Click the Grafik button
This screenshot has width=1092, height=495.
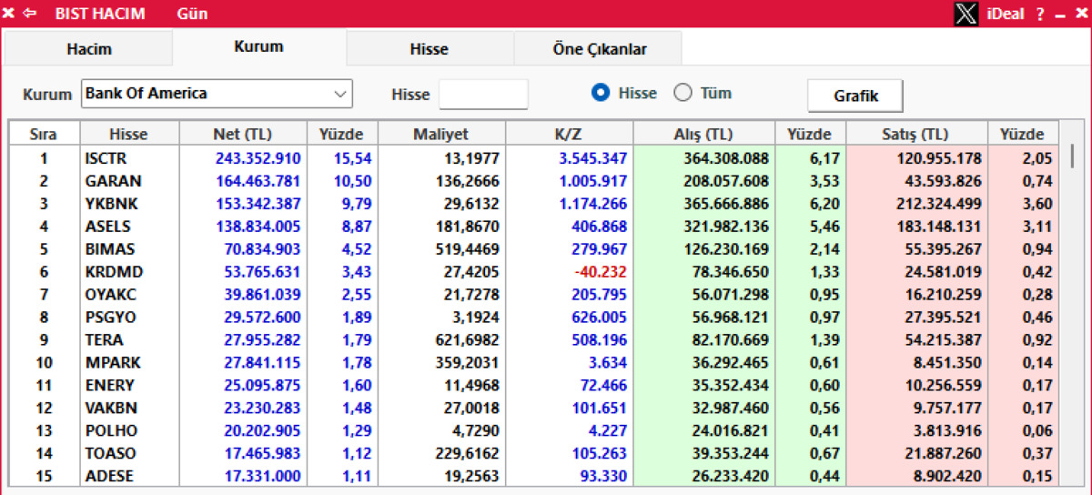coord(855,95)
